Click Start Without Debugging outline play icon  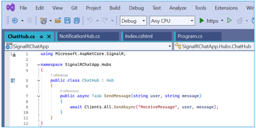[229, 20]
